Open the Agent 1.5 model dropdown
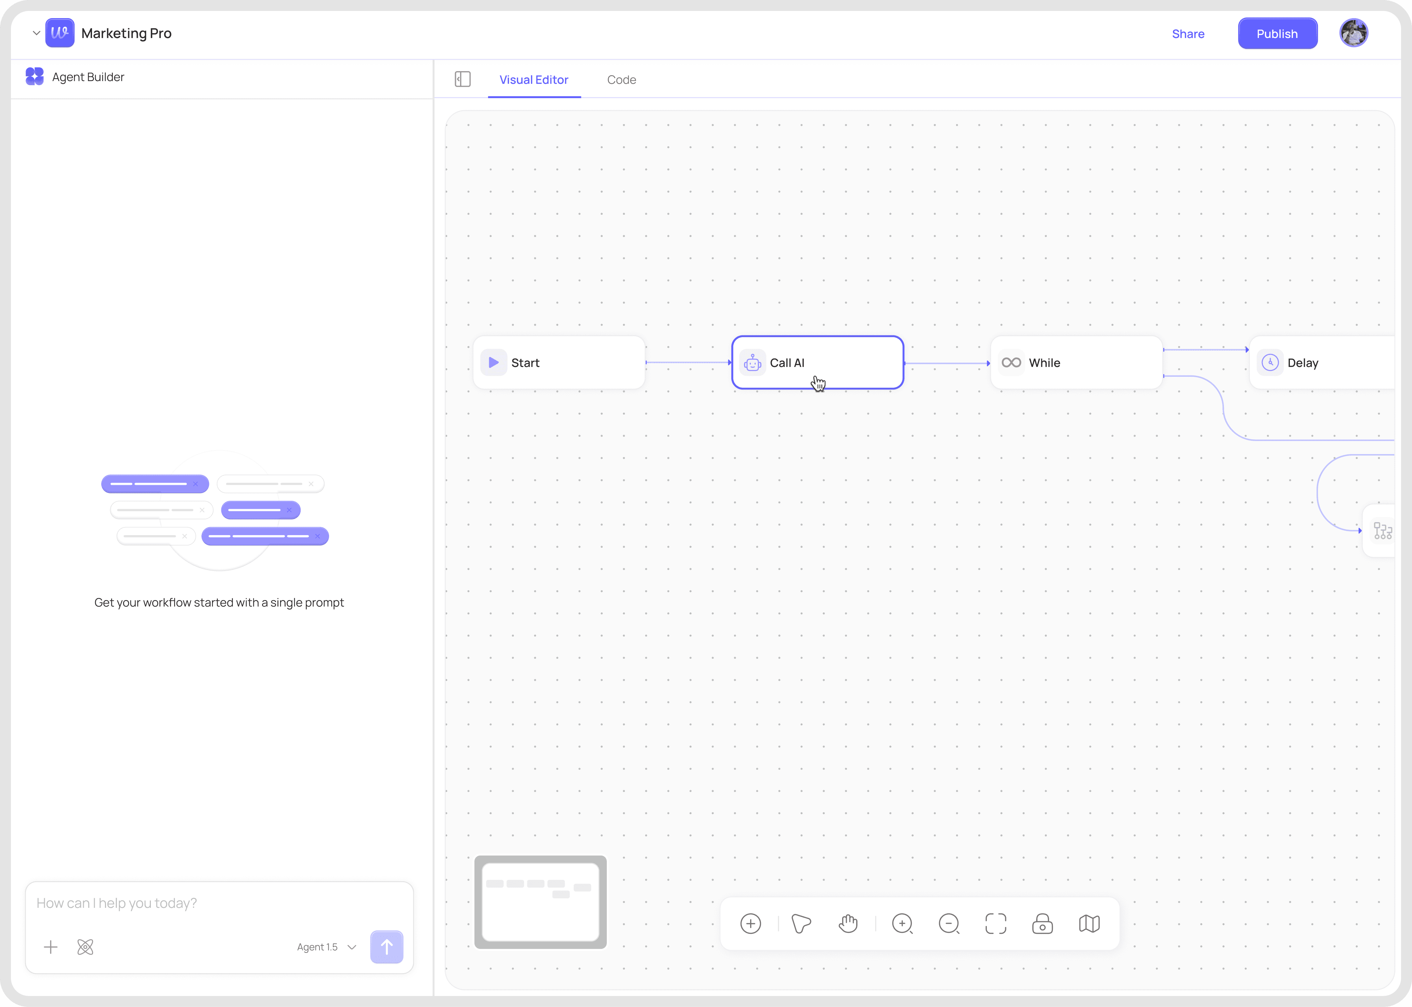The image size is (1412, 1007). click(x=326, y=947)
